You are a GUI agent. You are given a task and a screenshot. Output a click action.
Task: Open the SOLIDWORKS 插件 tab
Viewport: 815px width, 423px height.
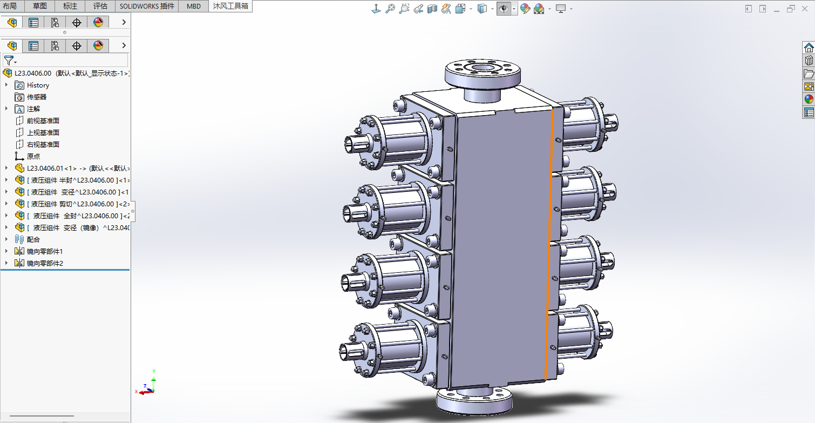pyautogui.click(x=147, y=6)
